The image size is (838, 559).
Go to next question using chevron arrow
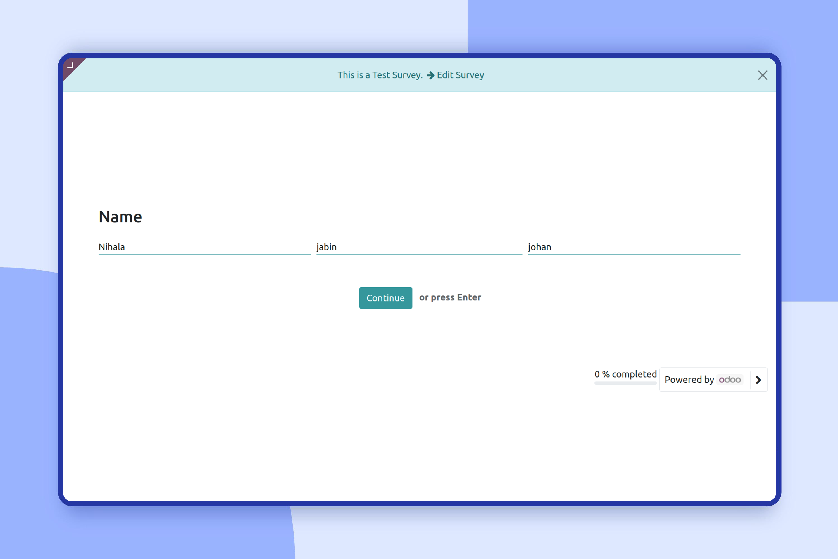759,380
